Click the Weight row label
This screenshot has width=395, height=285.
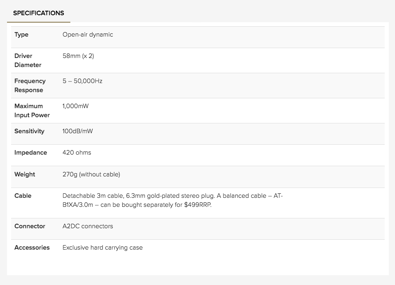point(25,174)
